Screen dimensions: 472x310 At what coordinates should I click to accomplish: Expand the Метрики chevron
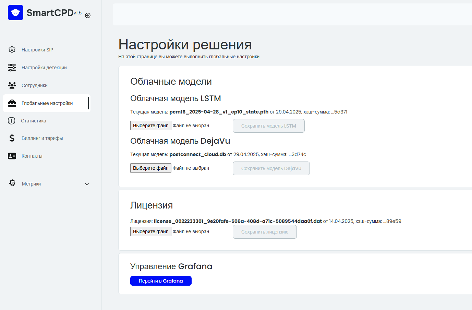point(87,184)
